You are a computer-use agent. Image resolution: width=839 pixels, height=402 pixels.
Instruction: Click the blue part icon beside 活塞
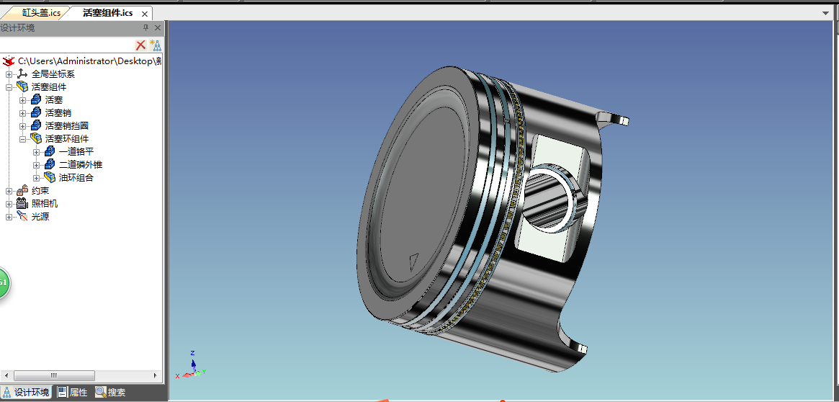click(x=36, y=99)
